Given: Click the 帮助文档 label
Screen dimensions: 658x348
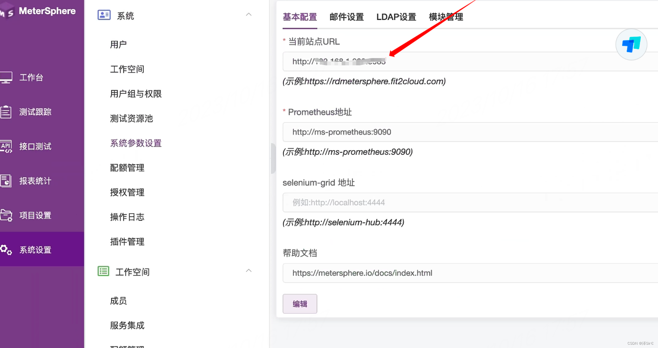Looking at the screenshot, I should tap(300, 253).
